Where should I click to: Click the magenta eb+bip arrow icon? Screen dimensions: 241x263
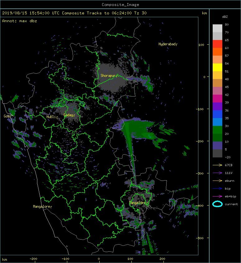(x=217, y=196)
